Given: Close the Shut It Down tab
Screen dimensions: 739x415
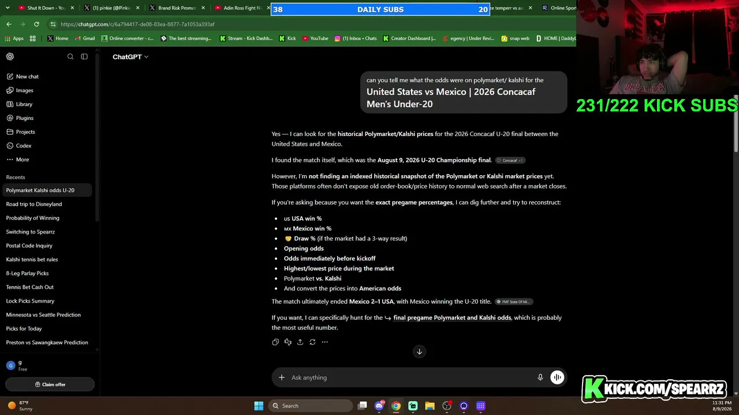Looking at the screenshot, I should (x=72, y=8).
